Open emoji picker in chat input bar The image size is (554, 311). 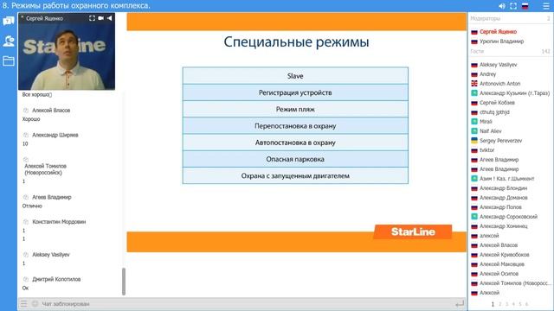click(35, 303)
